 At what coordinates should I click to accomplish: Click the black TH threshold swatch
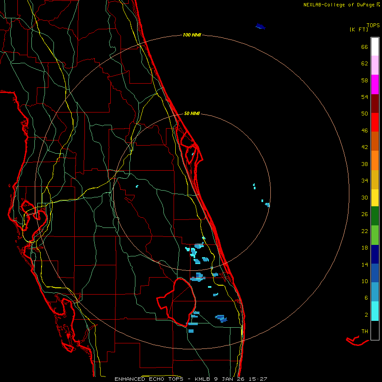(375, 330)
